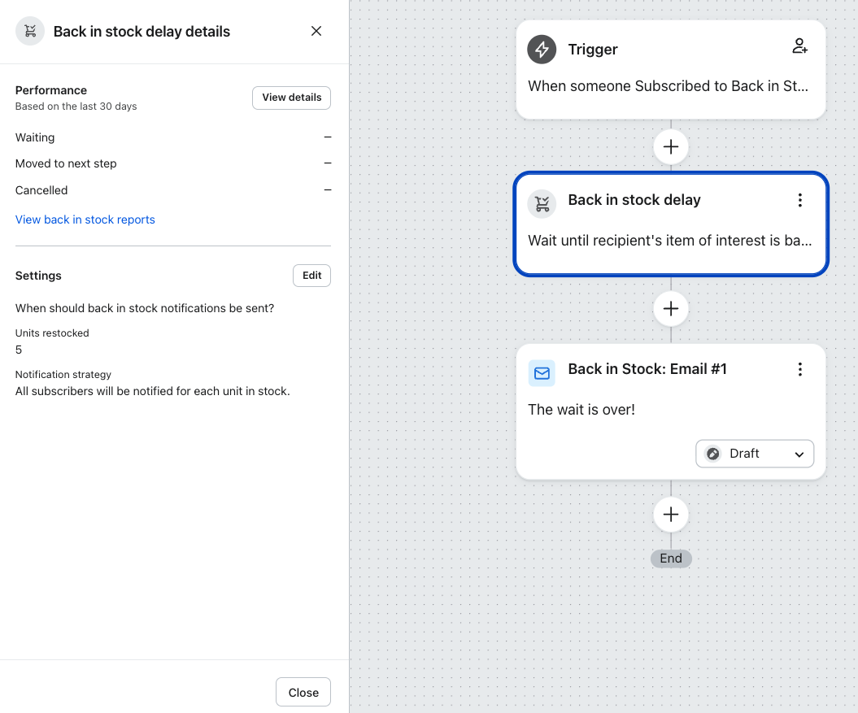The height and width of the screenshot is (713, 858).
Task: Open the View back in stock reports link
Action: click(x=85, y=220)
